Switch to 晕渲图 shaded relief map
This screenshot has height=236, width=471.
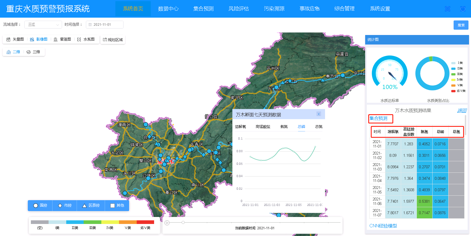tap(62, 39)
